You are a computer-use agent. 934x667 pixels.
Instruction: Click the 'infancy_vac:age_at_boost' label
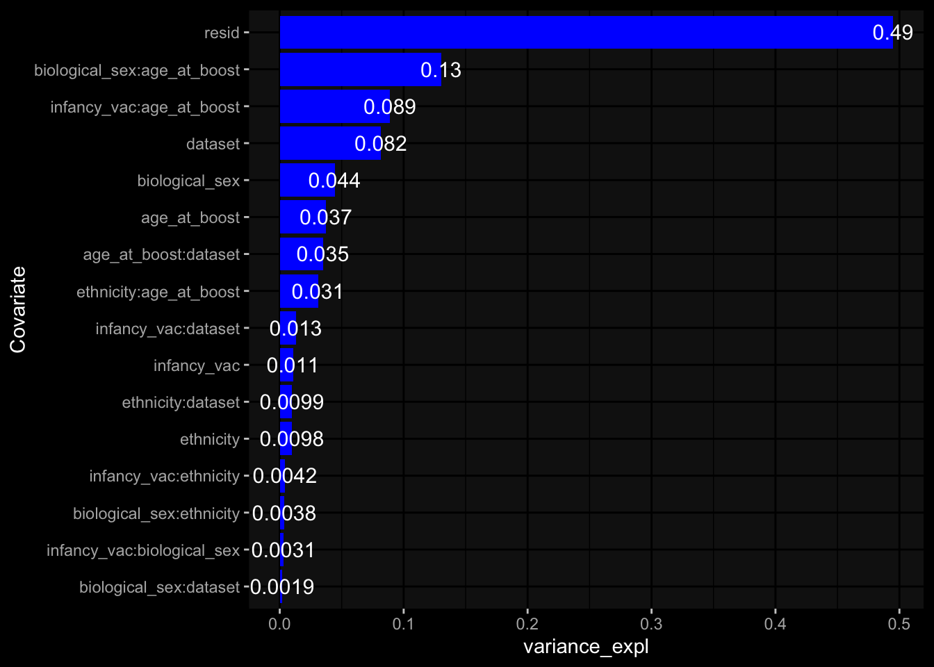click(x=145, y=107)
